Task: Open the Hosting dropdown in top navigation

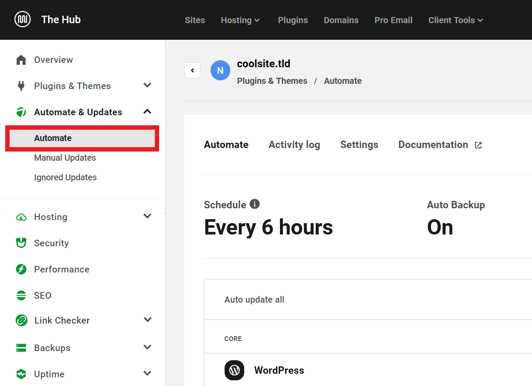Action: [241, 20]
